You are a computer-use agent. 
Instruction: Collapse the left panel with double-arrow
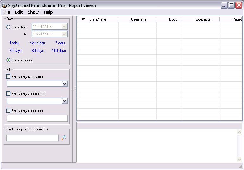[x=74, y=89]
